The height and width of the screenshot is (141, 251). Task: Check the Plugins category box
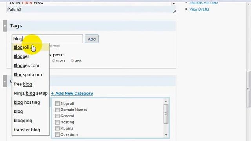[x=57, y=128]
